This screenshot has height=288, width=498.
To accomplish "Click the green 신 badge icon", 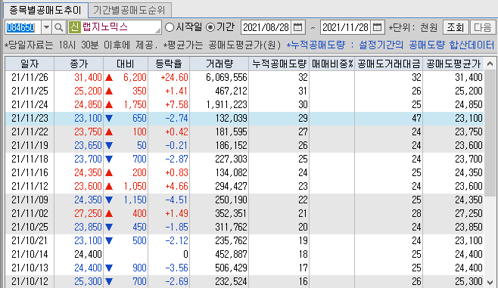I will (x=75, y=27).
